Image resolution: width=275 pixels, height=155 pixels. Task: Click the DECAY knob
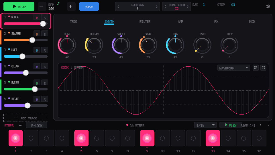(94, 45)
